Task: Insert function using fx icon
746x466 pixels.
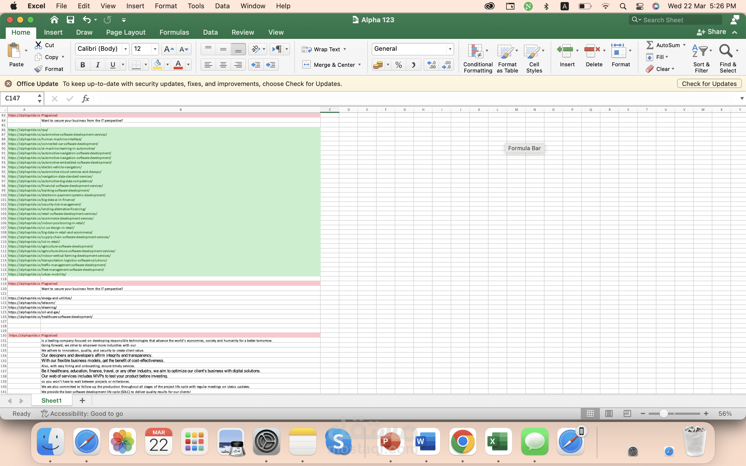Action: point(85,98)
